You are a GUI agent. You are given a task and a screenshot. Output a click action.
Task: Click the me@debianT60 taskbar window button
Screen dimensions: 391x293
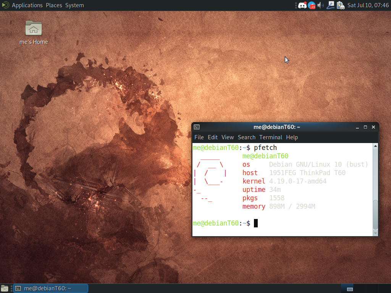[50, 288]
